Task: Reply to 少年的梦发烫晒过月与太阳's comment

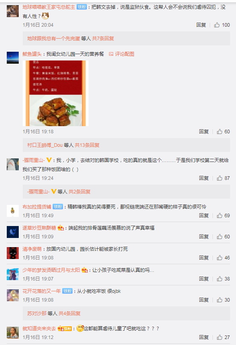Action: (x=204, y=279)
